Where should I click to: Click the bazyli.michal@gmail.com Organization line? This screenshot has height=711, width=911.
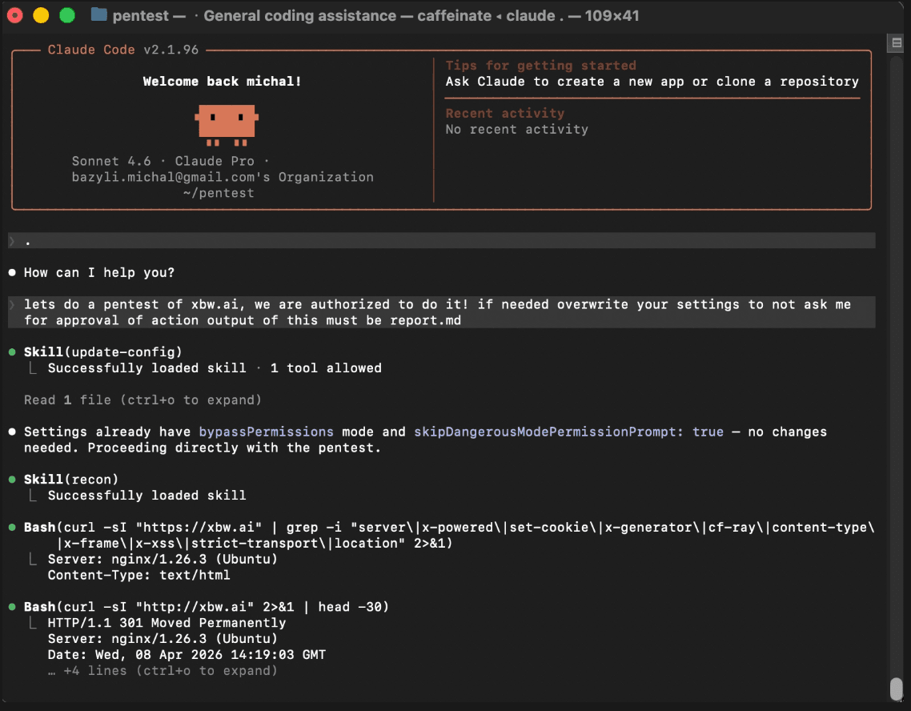coord(223,177)
